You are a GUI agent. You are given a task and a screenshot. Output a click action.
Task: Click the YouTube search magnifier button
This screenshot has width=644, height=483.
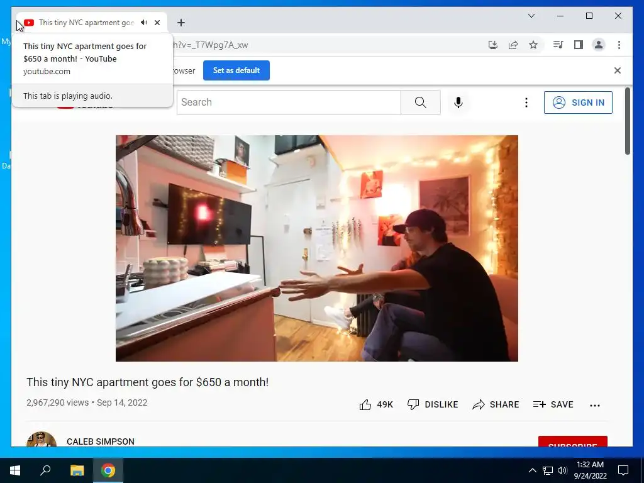[421, 103]
